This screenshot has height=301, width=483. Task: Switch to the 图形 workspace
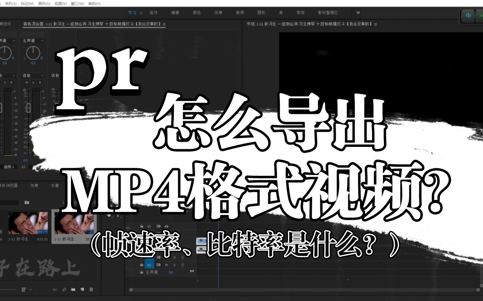[261, 13]
